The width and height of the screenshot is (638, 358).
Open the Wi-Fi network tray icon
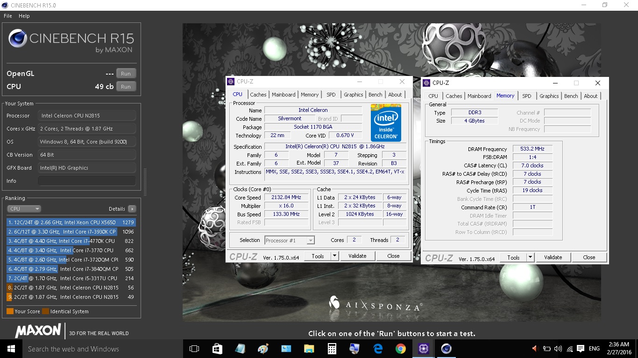click(x=569, y=349)
